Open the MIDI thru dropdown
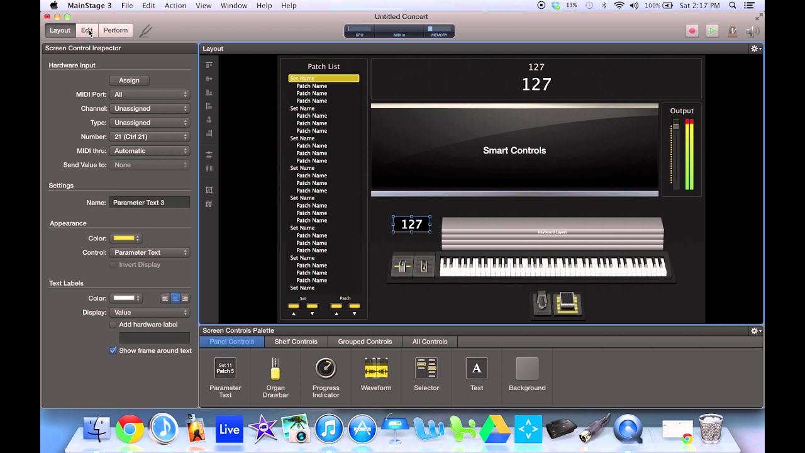The width and height of the screenshot is (805, 453). click(x=150, y=151)
